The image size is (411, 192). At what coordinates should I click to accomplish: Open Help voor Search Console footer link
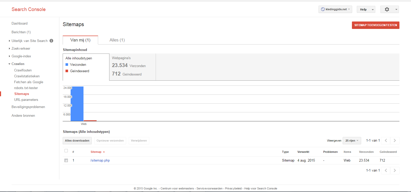pyautogui.click(x=261, y=188)
